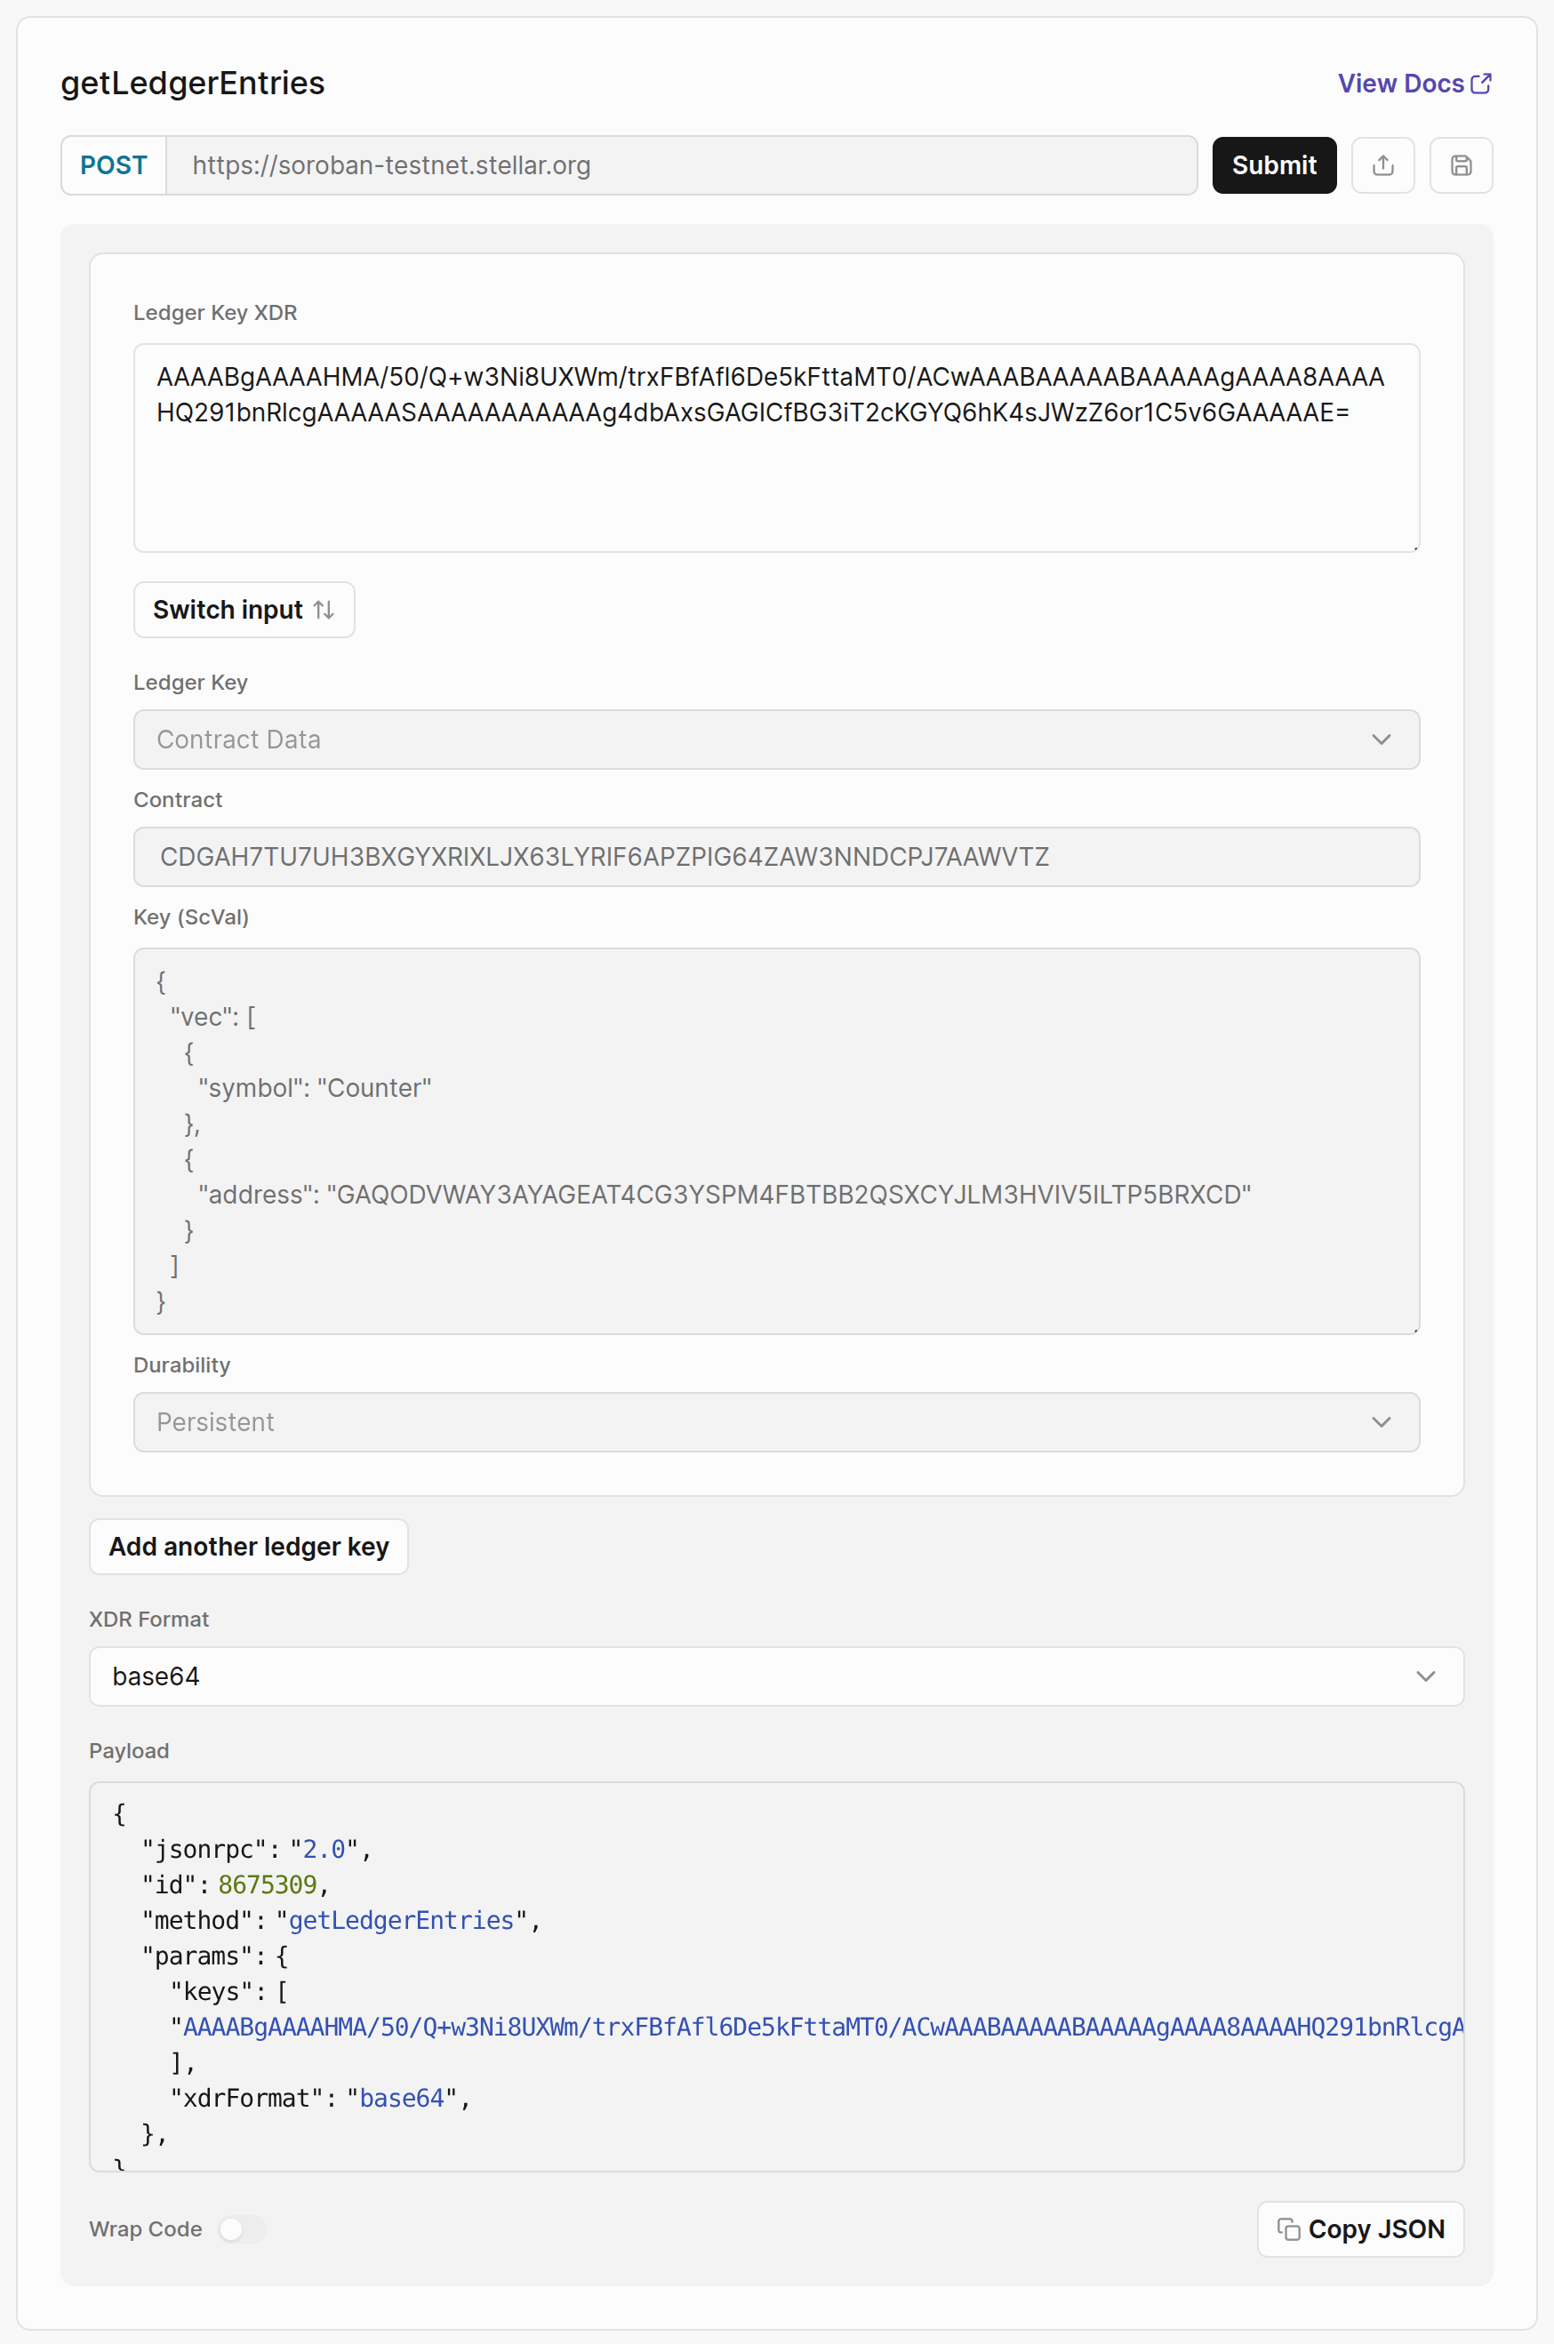The width and height of the screenshot is (1554, 2344).
Task: Open the Ledger Key dropdown showing Contract Data
Action: tap(777, 739)
